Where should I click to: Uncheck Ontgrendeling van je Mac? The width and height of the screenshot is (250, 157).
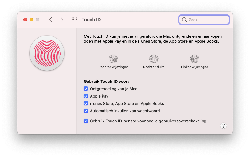pyautogui.click(x=86, y=89)
